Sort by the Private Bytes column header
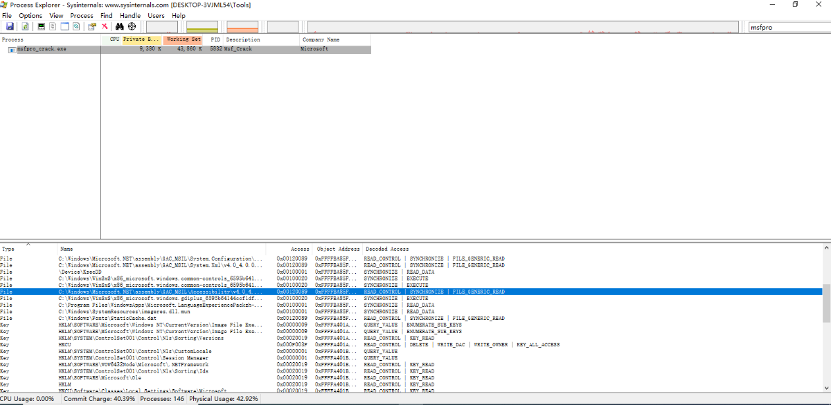This screenshot has width=831, height=405. pos(142,39)
